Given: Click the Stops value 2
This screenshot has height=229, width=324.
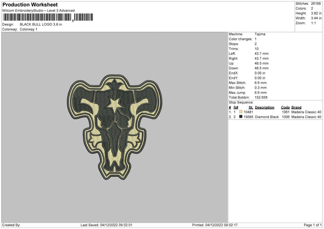Looking at the screenshot, I should (255, 44).
